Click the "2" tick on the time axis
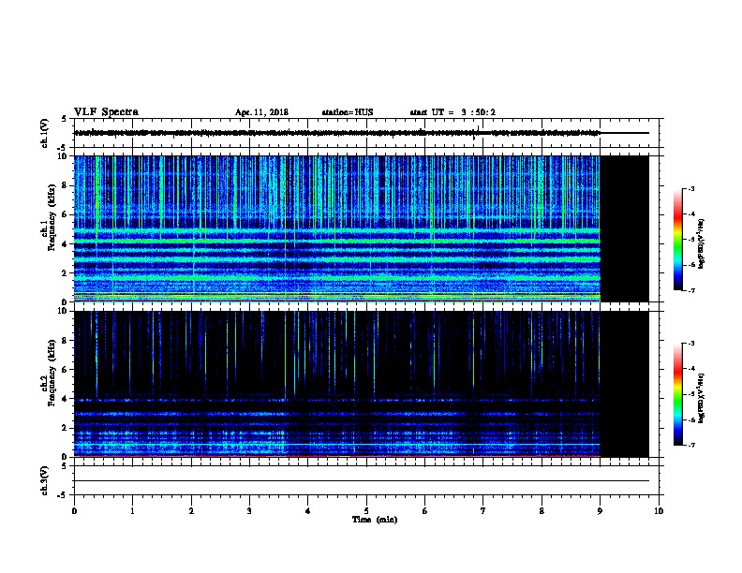 [x=191, y=511]
